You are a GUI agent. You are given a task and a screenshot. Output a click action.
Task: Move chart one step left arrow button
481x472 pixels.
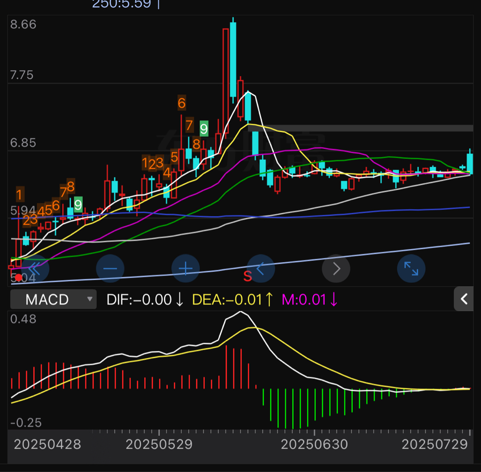[261, 269]
